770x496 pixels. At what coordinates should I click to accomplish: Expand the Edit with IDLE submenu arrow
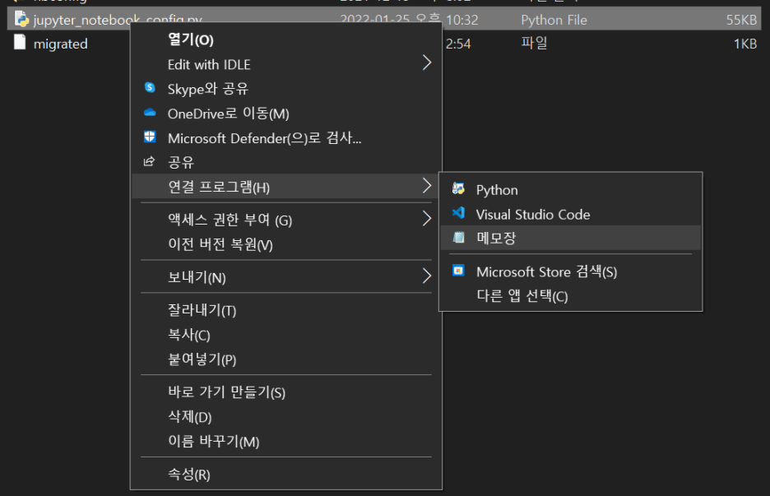[427, 63]
